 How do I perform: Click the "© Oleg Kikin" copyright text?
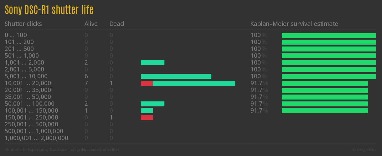364,150
